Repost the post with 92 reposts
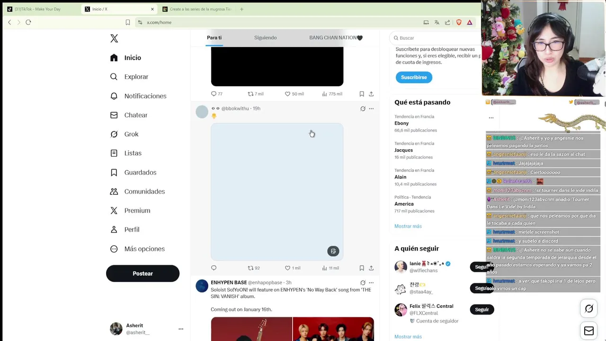 (x=254, y=268)
